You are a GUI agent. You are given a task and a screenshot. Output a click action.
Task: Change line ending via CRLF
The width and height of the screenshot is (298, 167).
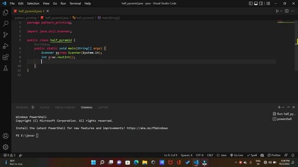coord(210,155)
